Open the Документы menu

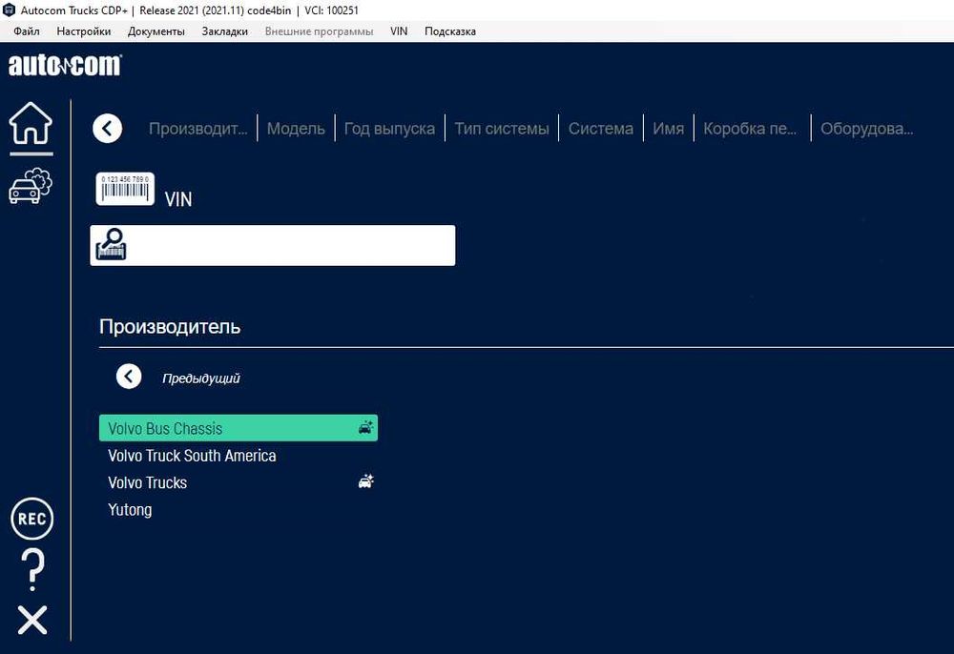pyautogui.click(x=156, y=31)
